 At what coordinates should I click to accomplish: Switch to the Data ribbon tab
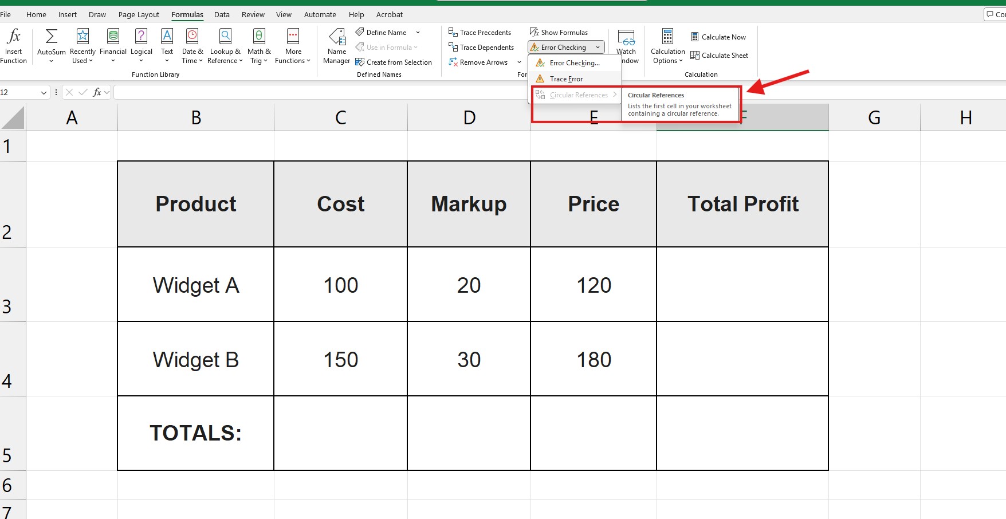pos(222,14)
